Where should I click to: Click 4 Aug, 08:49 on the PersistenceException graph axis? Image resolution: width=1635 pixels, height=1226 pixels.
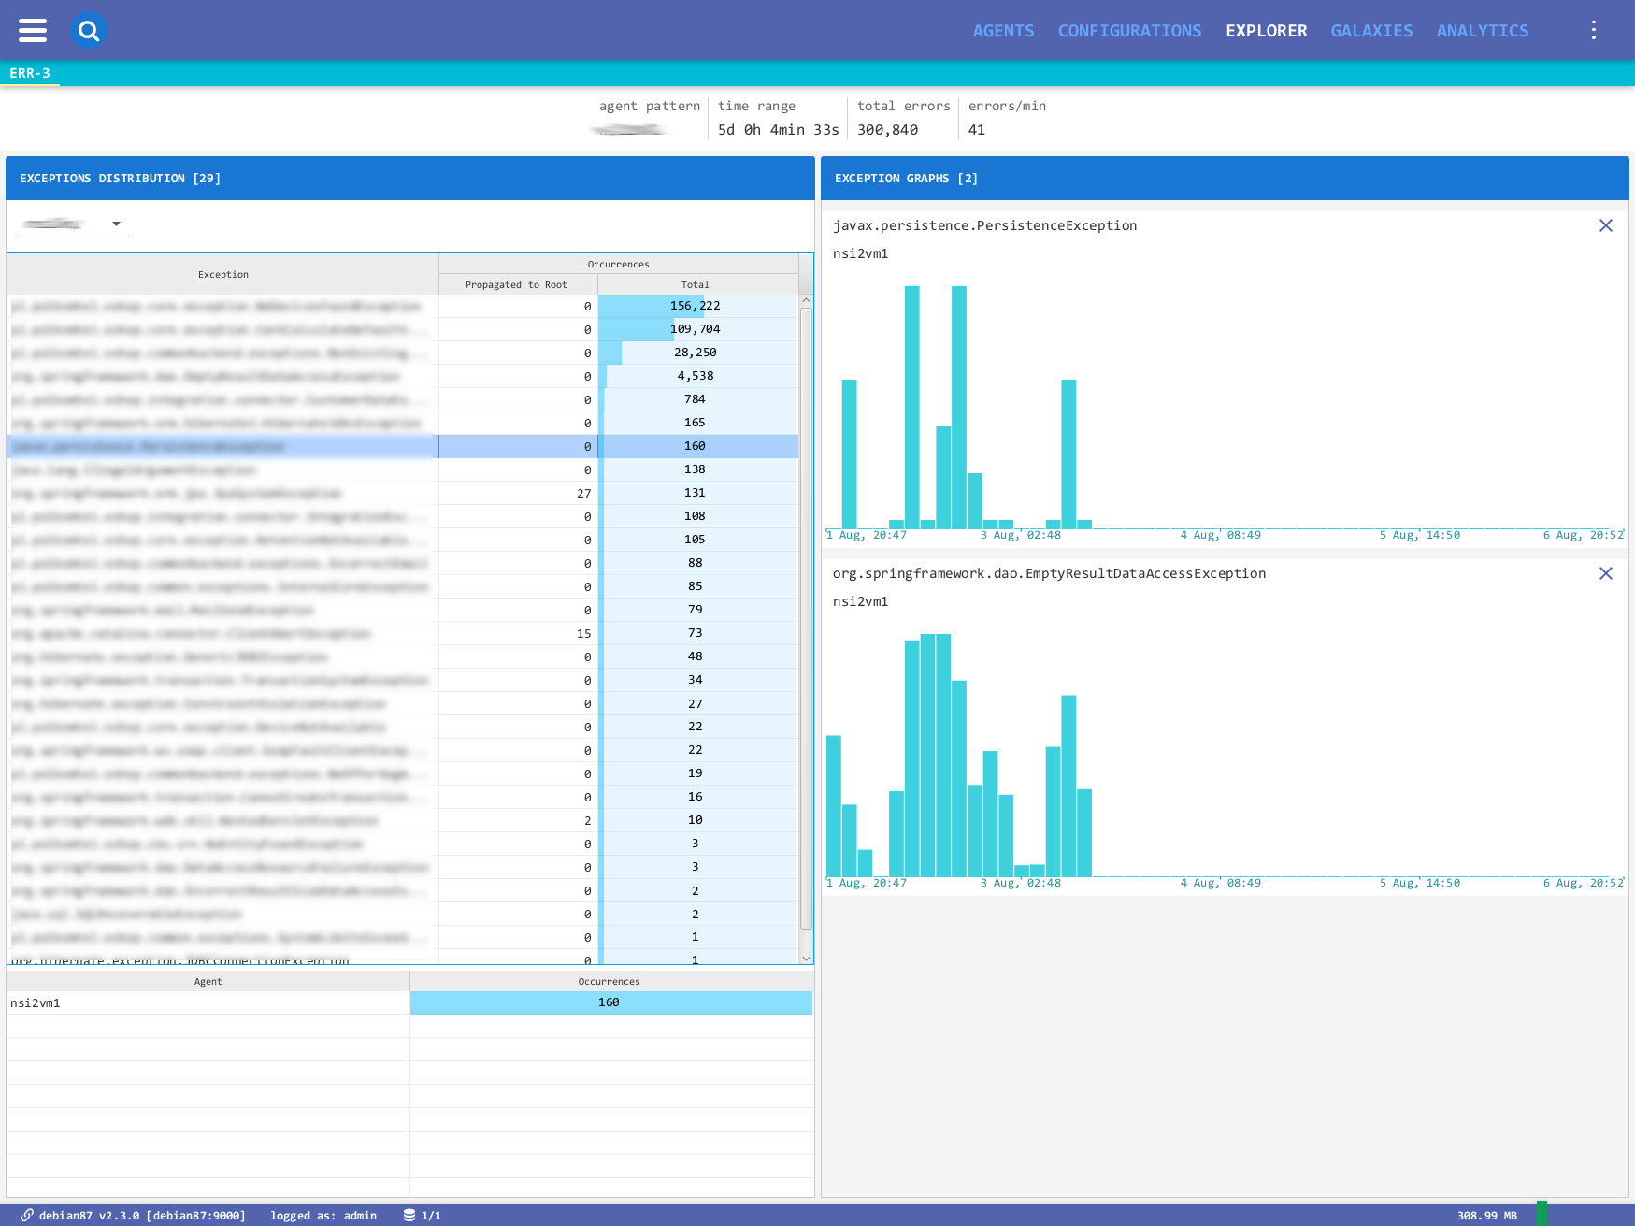click(1220, 535)
